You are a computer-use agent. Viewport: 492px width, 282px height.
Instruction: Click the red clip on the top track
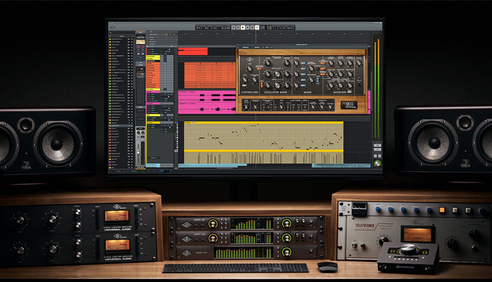(193, 51)
